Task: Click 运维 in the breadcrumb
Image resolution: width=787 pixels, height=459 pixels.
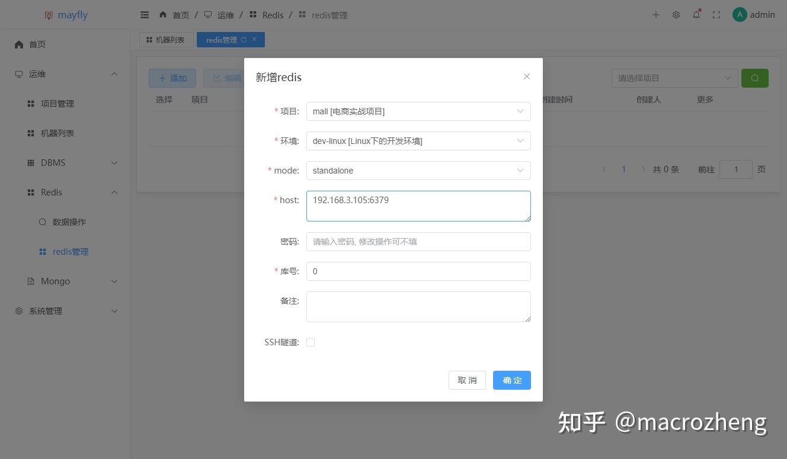Action: (x=226, y=15)
